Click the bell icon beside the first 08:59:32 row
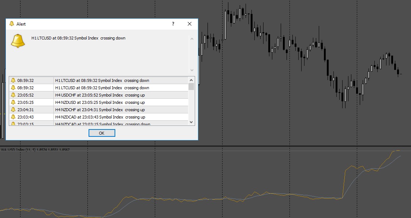 pyautogui.click(x=13, y=80)
